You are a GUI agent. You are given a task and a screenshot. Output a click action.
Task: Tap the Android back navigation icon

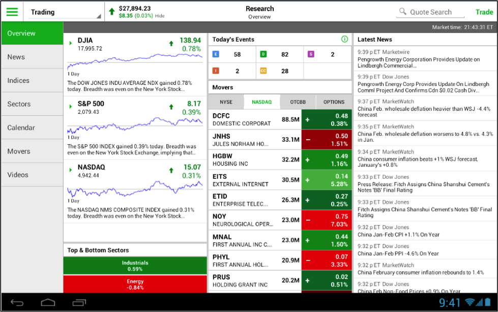(17, 302)
